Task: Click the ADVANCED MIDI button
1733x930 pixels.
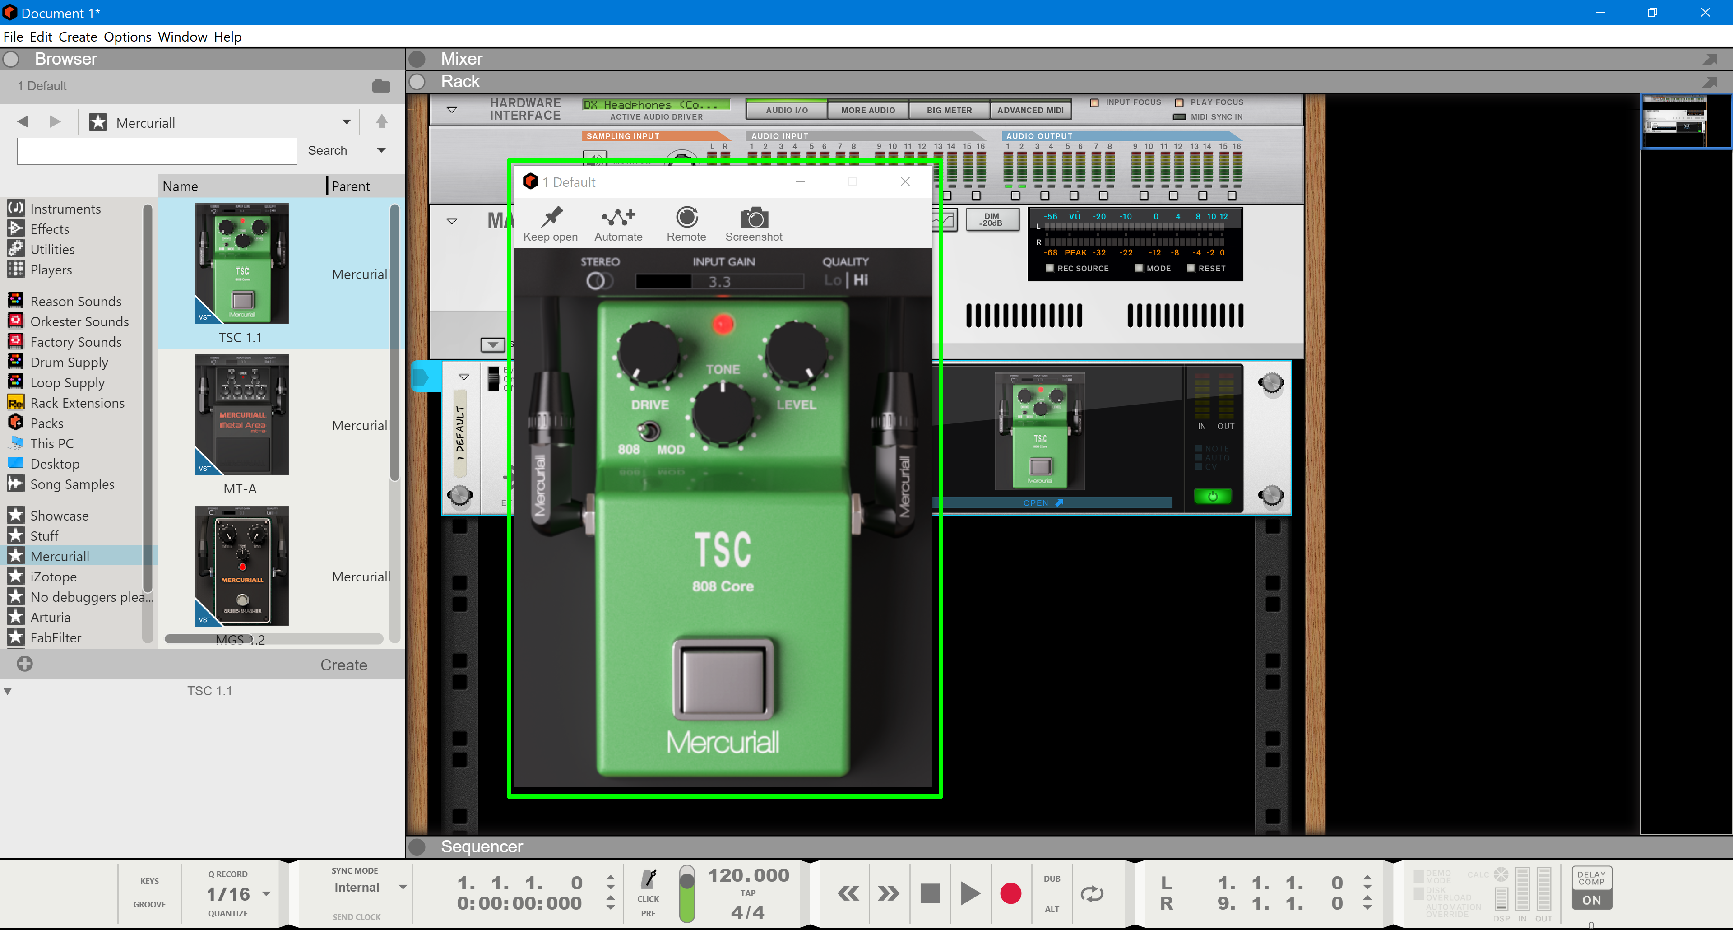Action: pyautogui.click(x=1030, y=110)
